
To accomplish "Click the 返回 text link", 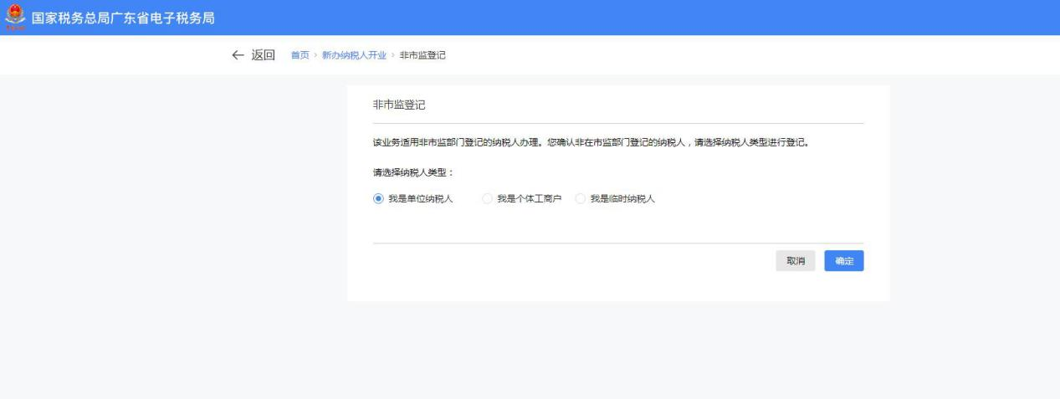I will pyautogui.click(x=264, y=55).
